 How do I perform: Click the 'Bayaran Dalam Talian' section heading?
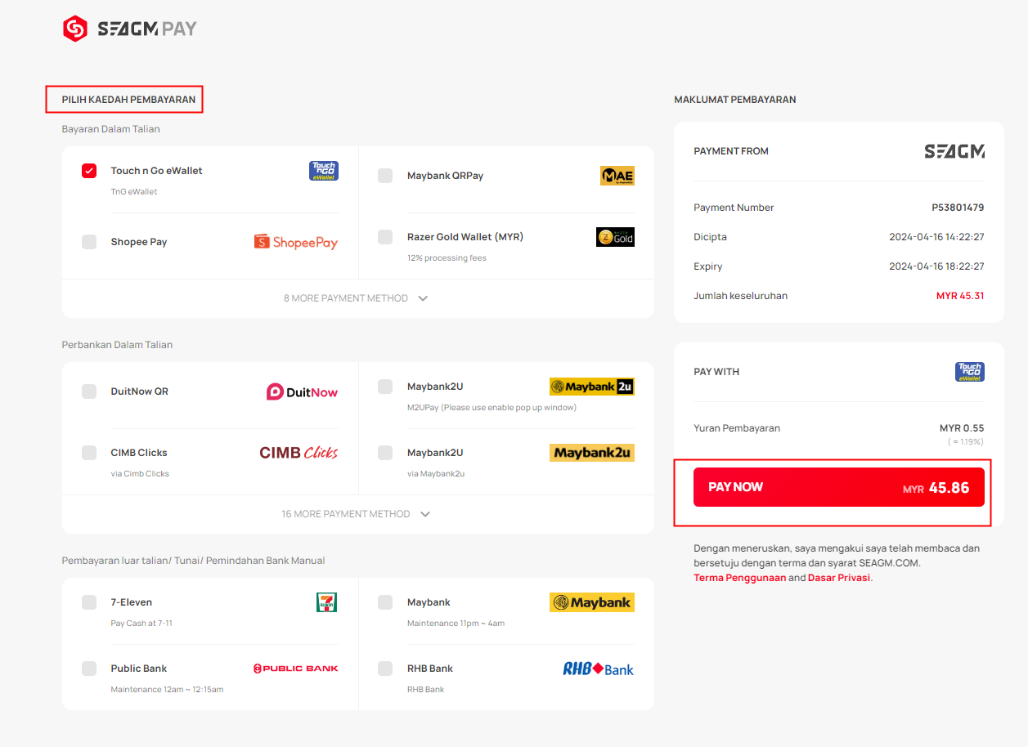pos(111,129)
